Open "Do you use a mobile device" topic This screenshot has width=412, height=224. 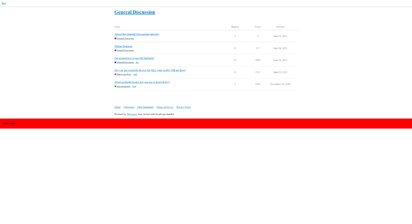pos(150,70)
